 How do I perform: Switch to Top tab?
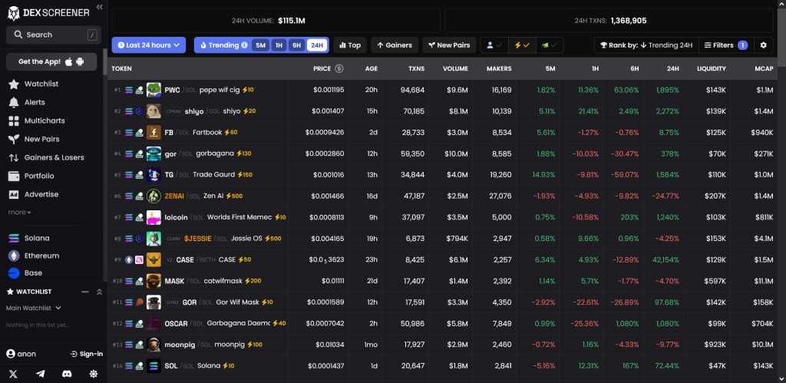(x=350, y=45)
